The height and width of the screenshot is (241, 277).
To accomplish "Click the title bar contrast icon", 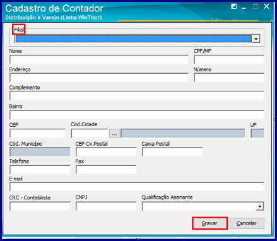I will click(x=233, y=6).
